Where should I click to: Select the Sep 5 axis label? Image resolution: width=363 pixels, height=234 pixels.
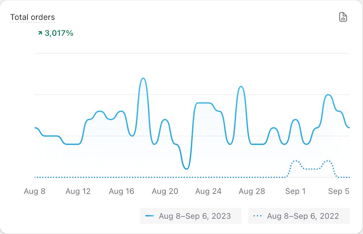339,191
